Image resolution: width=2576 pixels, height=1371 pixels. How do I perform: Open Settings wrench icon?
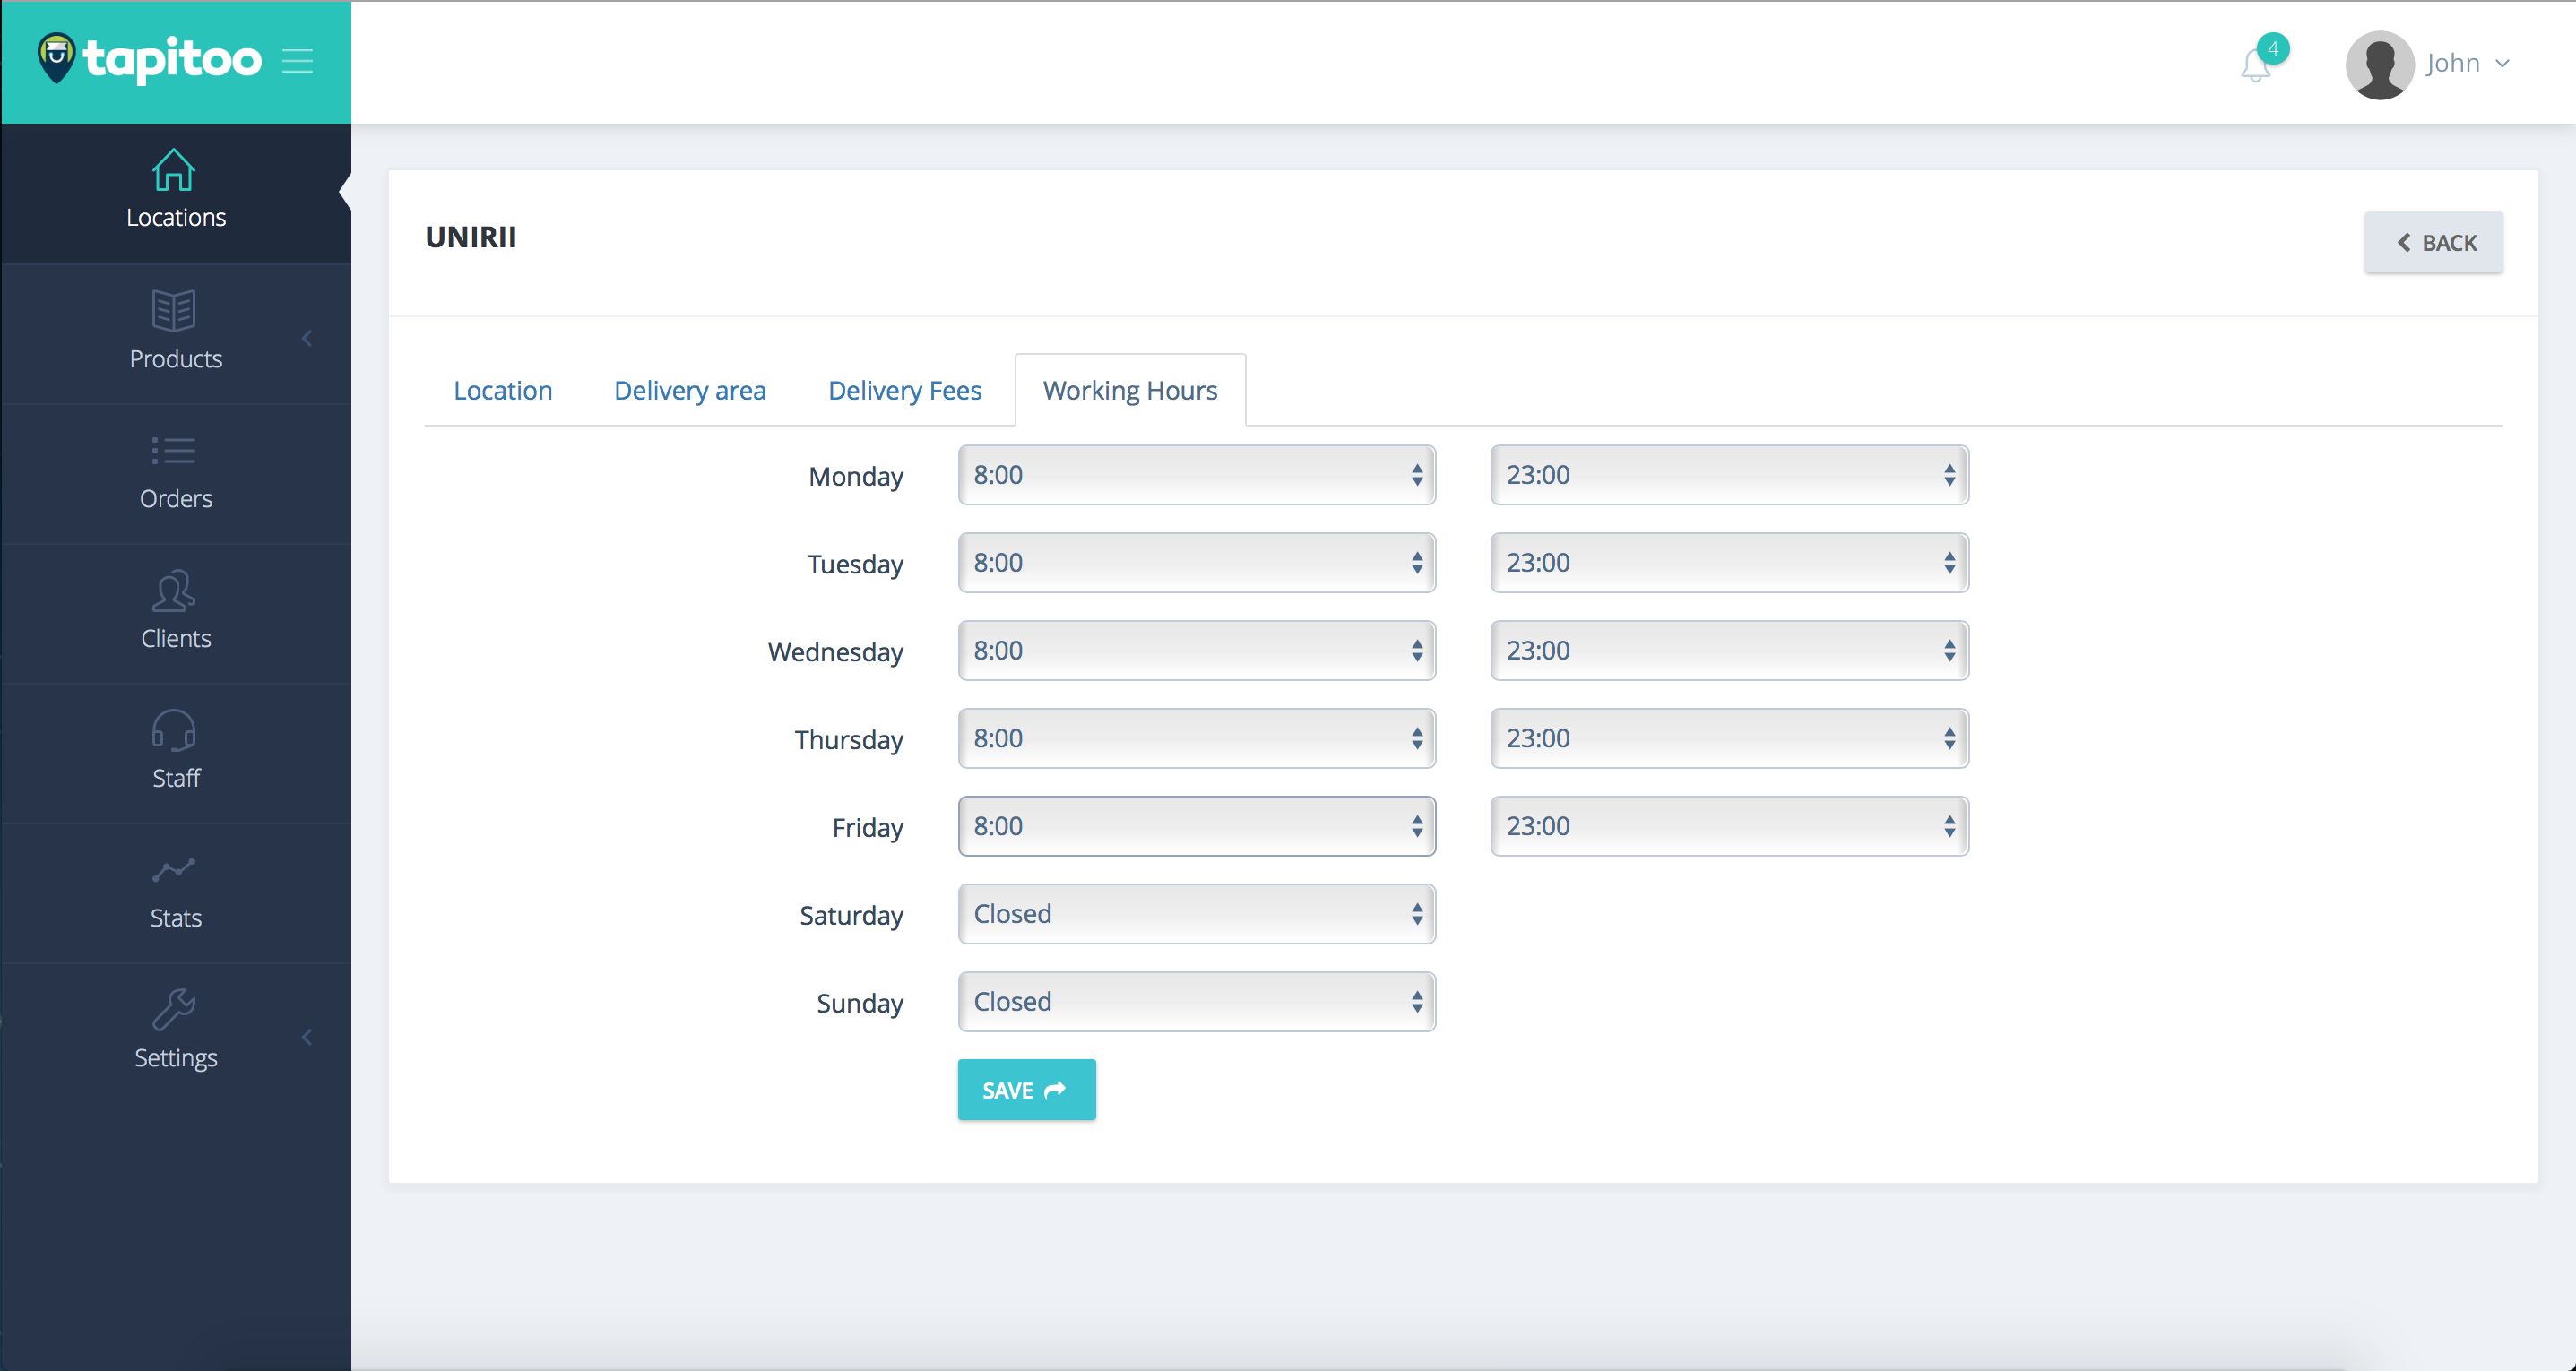(x=174, y=1010)
